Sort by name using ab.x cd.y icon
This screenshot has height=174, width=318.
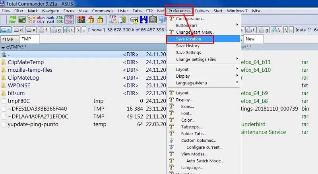(x=41, y=20)
